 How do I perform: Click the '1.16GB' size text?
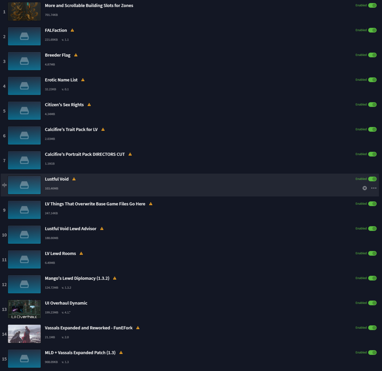pyautogui.click(x=50, y=164)
